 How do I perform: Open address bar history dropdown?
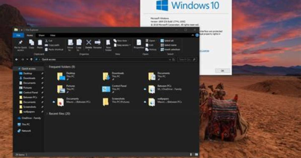coord(170,60)
